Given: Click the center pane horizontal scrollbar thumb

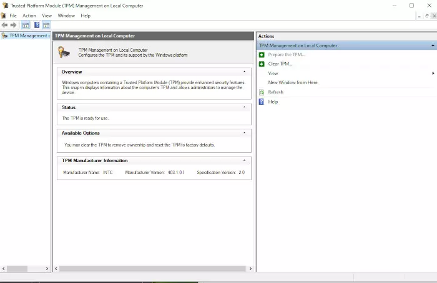Looking at the screenshot, I should tap(152, 269).
